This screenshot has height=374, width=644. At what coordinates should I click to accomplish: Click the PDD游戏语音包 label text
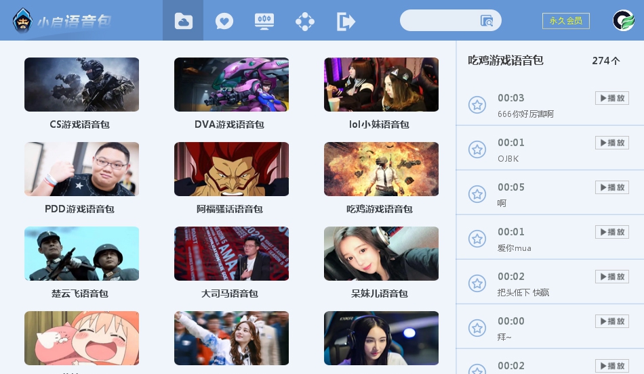[x=80, y=209]
